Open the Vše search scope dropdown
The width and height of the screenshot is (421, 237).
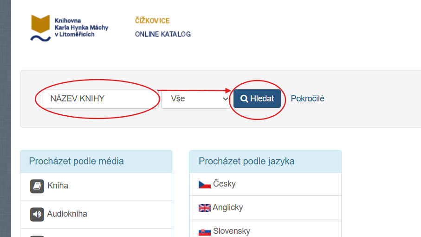click(x=195, y=99)
